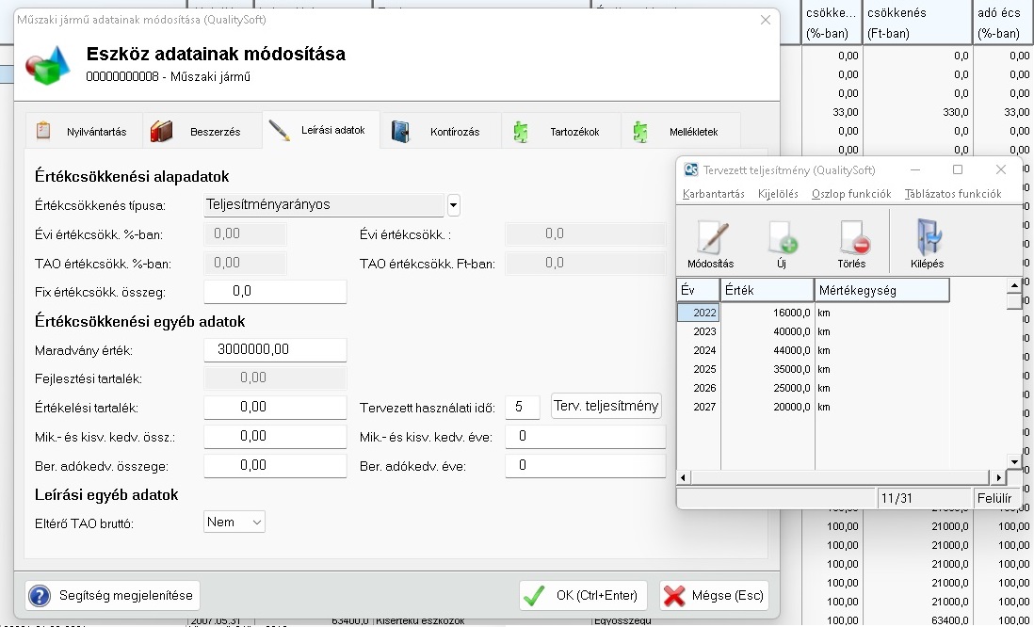Click the Maradvány érték input field

275,349
